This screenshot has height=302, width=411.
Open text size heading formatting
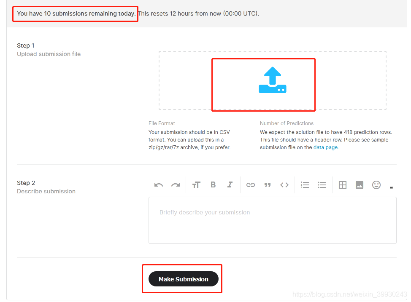[196, 185]
